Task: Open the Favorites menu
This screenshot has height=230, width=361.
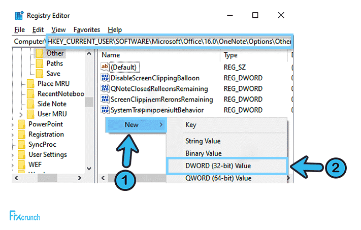Action: point(87,29)
